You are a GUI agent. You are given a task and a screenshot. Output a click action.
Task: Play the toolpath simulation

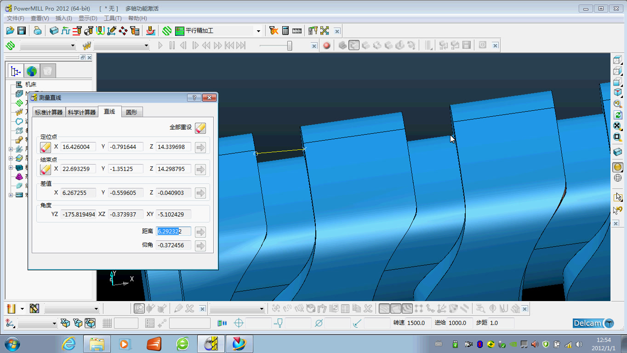click(x=160, y=46)
